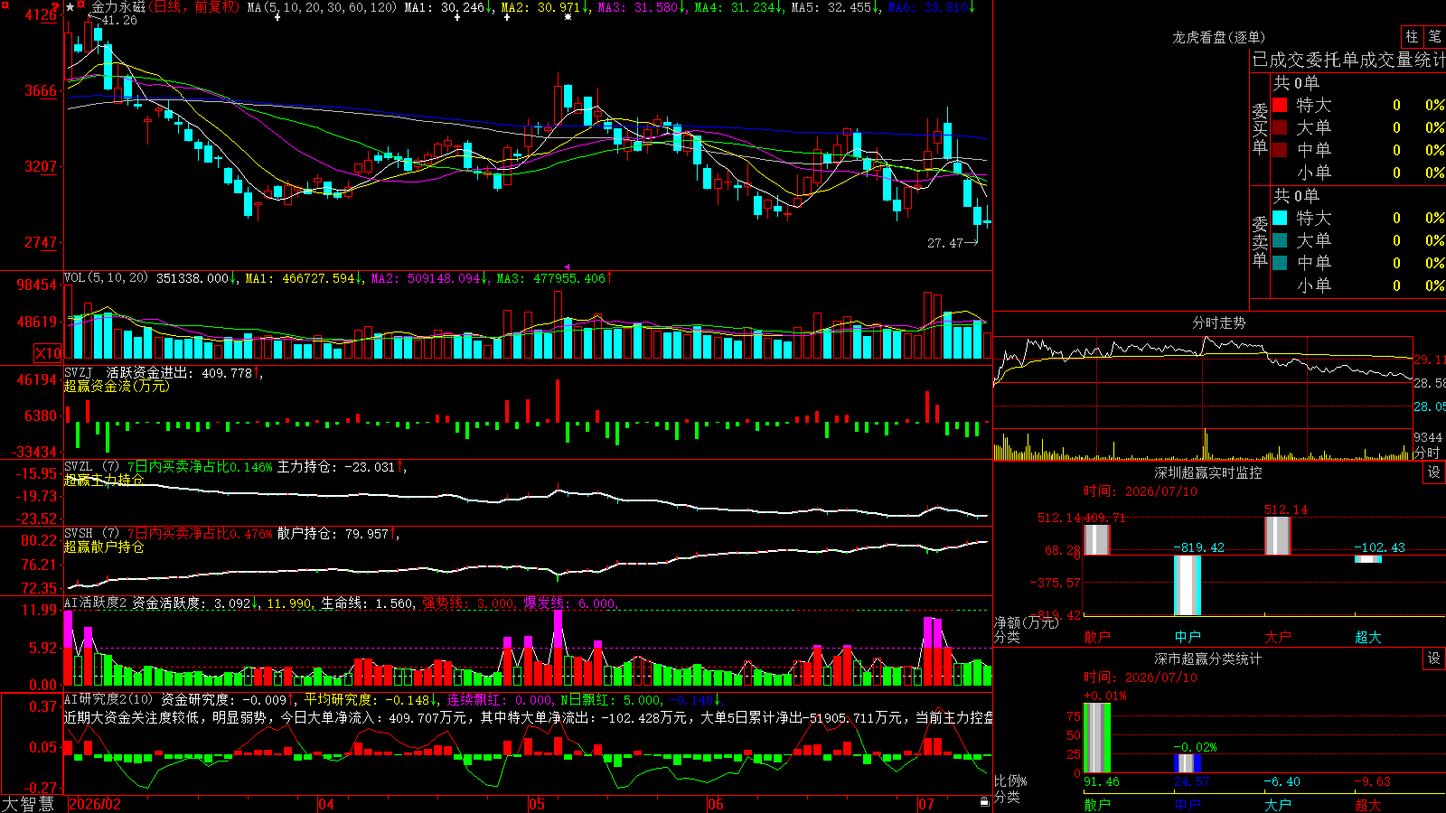
Task: Click the 分时 label under the intraday chart
Action: coord(1427,453)
